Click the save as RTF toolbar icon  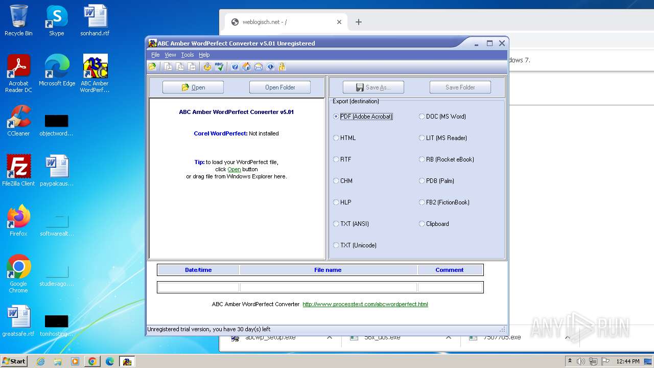[192, 66]
